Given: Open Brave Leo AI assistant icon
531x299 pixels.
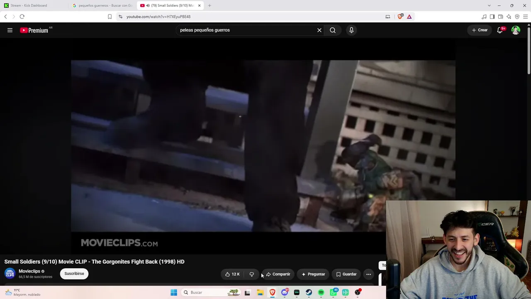Looking at the screenshot, I should click(x=509, y=17).
